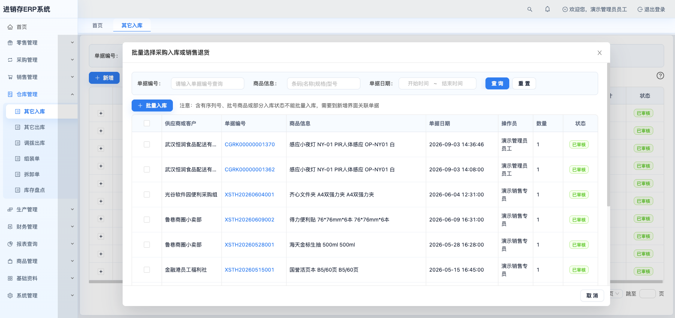This screenshot has width=675, height=318.
Task: Click the logout icon 退出登录
Action: point(640,9)
